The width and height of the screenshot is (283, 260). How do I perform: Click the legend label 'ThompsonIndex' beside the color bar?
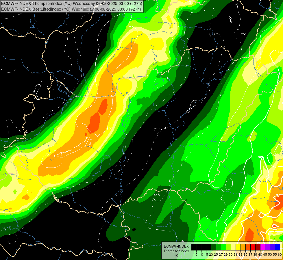[176, 251]
